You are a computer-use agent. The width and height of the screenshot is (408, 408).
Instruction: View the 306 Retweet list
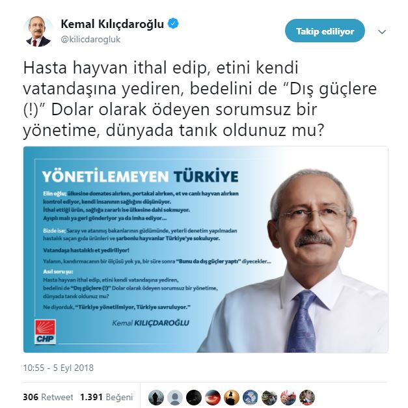48,397
